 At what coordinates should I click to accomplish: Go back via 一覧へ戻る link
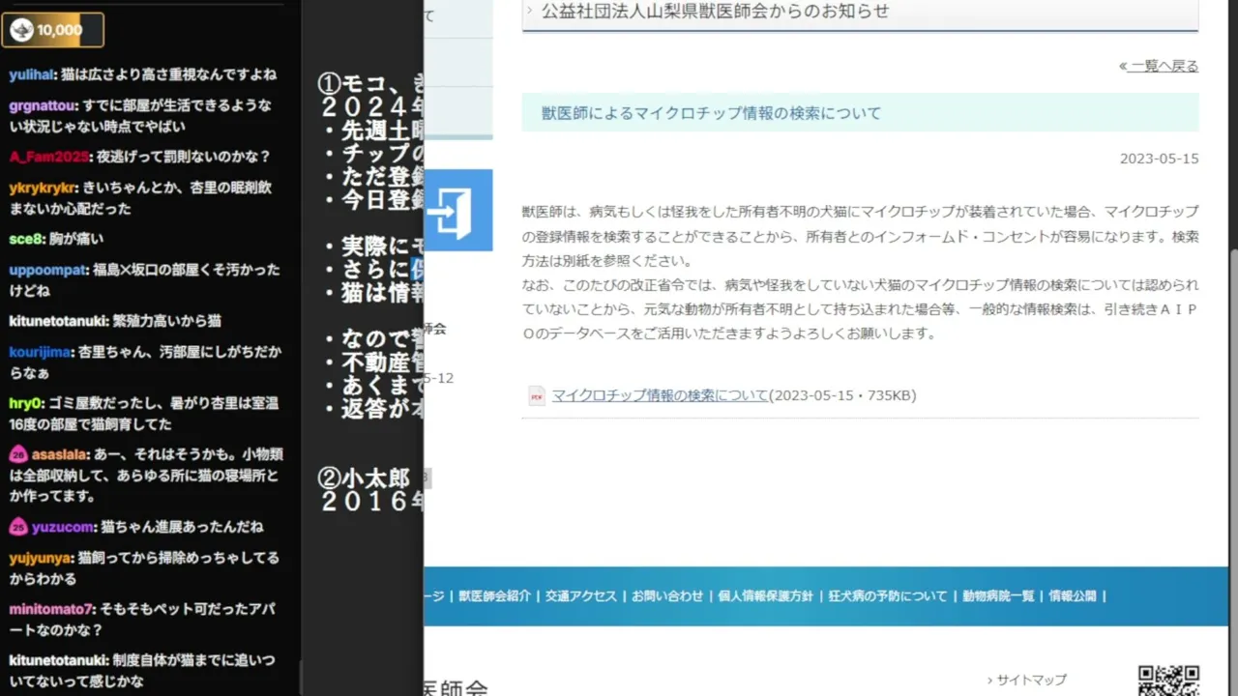[x=1159, y=66]
